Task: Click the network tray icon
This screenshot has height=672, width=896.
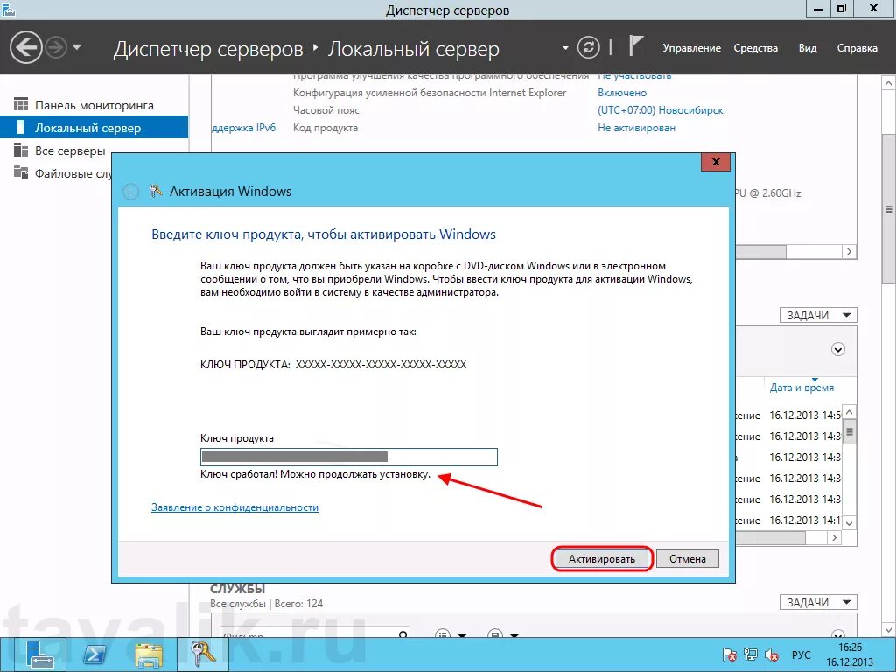Action: click(x=750, y=654)
